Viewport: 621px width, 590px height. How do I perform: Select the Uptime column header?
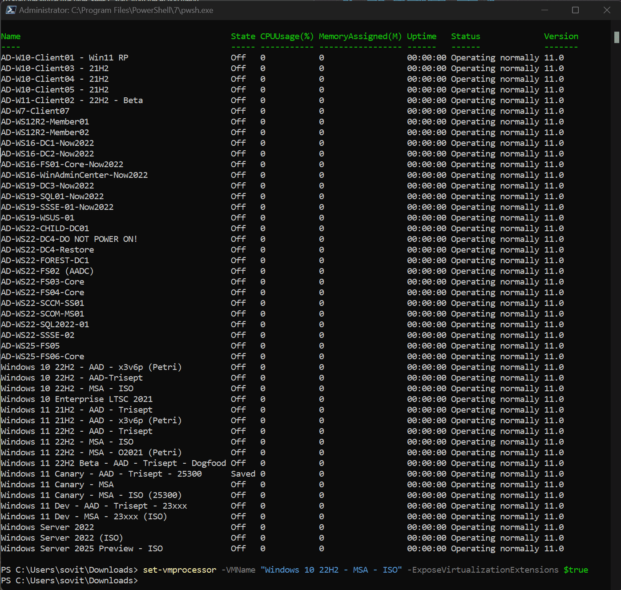tap(421, 36)
